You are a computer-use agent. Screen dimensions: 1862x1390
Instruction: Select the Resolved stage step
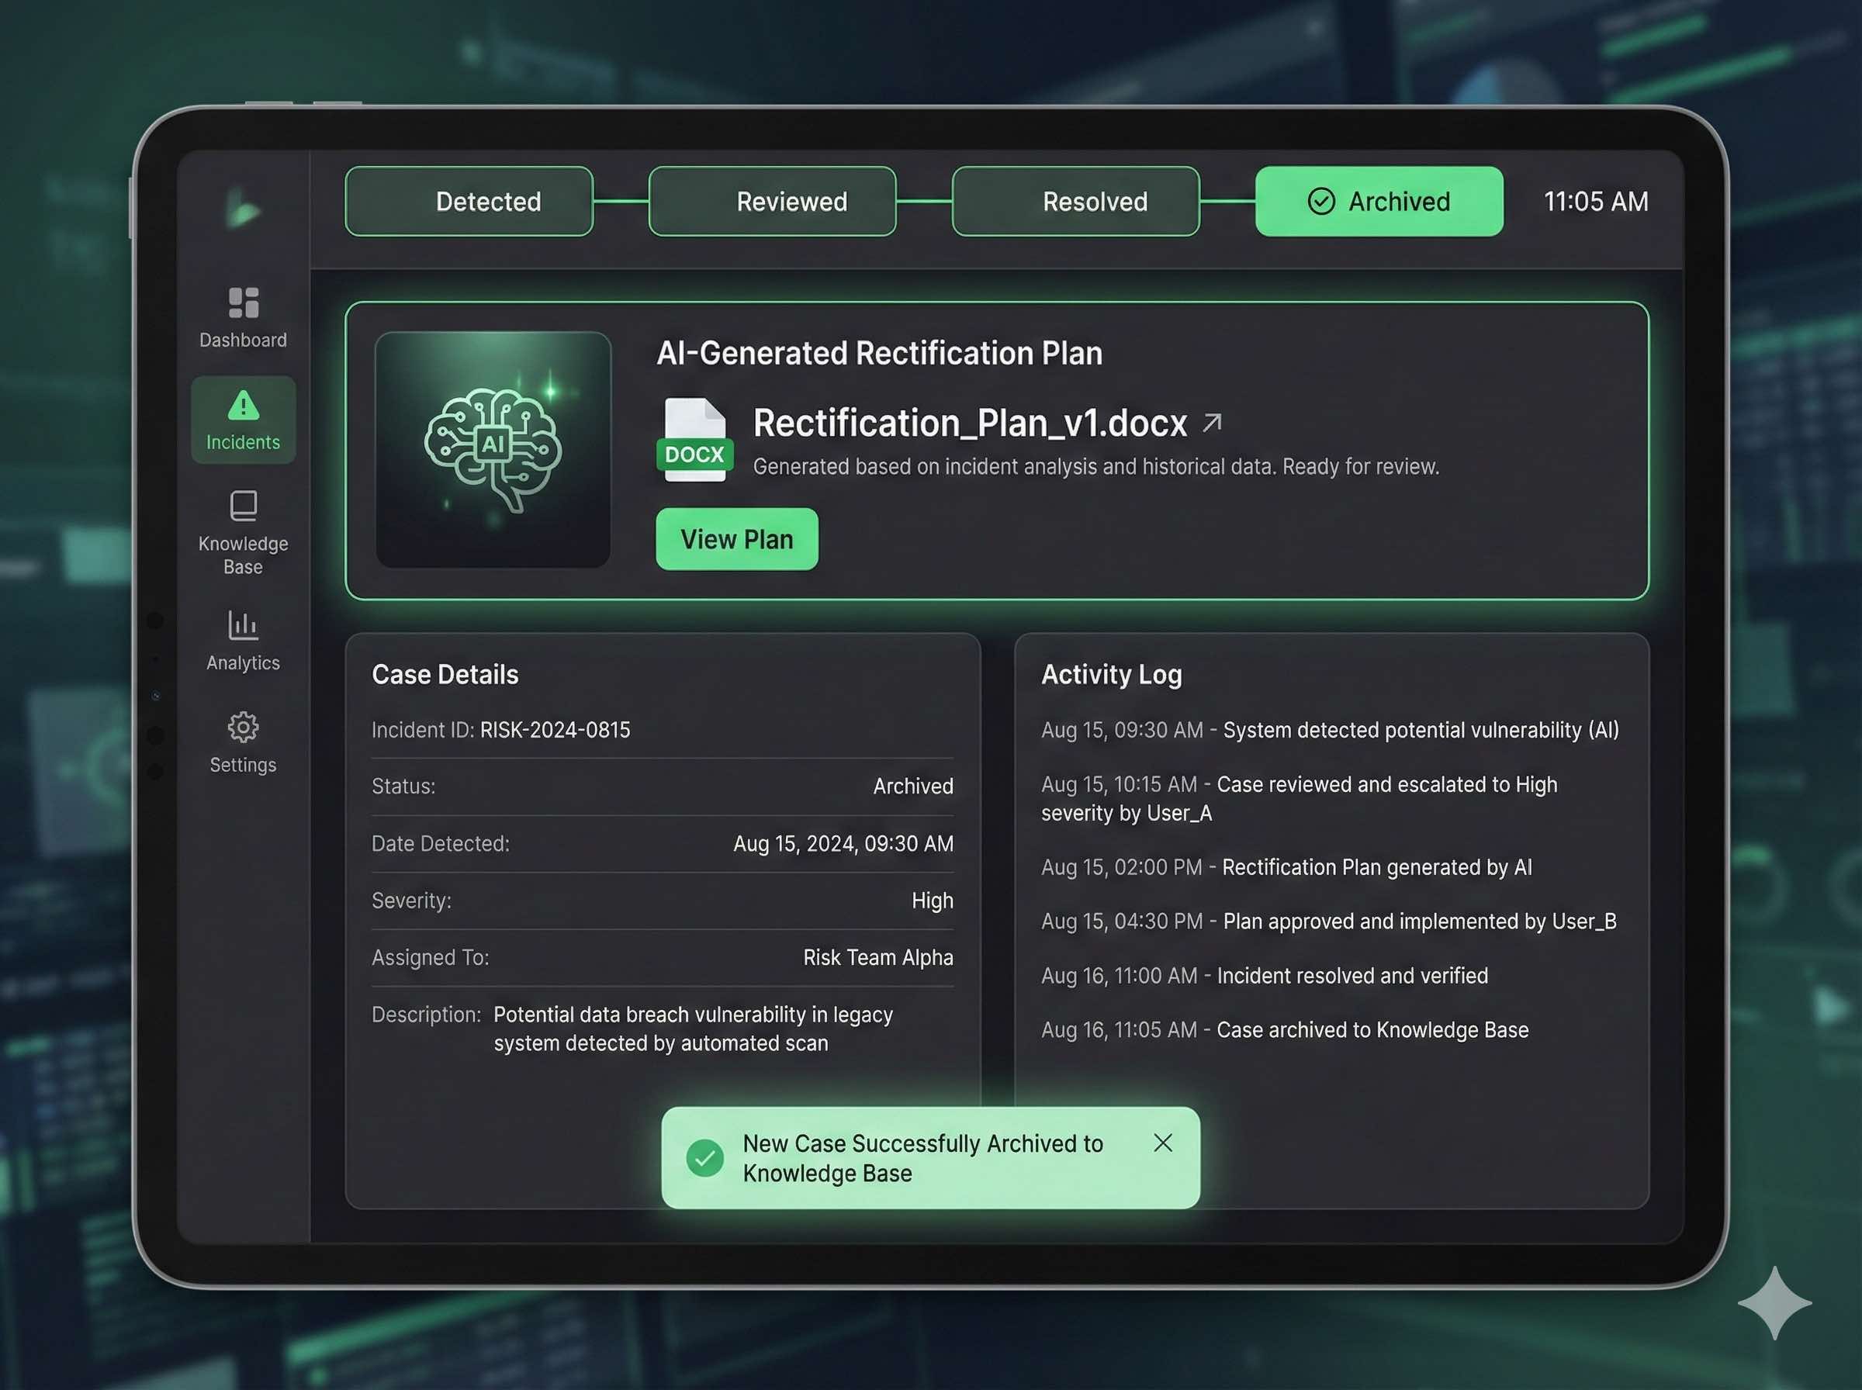pos(1075,202)
